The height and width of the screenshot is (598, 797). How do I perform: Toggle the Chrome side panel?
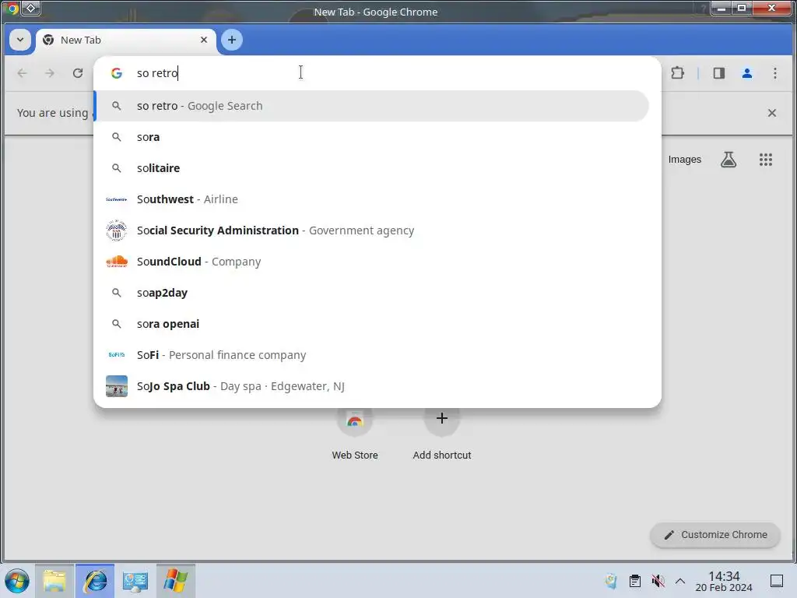[718, 73]
